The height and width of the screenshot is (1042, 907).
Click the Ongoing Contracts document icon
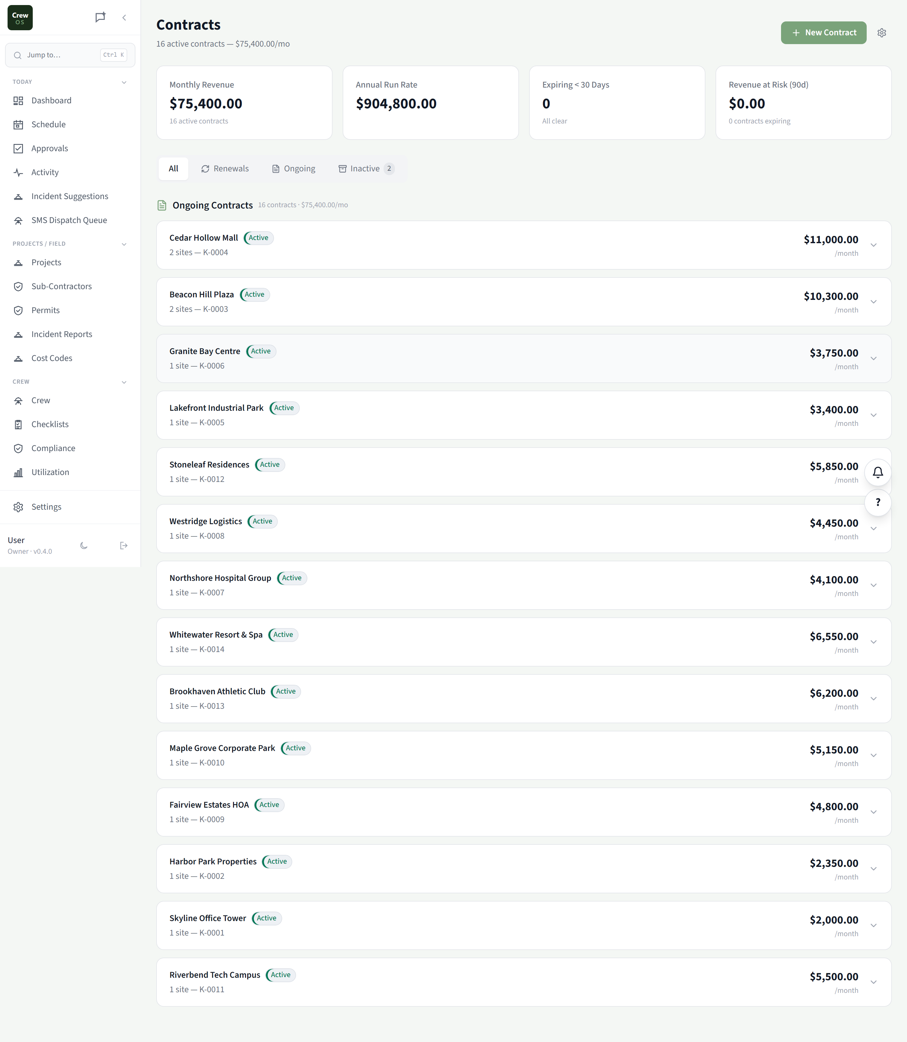point(162,205)
